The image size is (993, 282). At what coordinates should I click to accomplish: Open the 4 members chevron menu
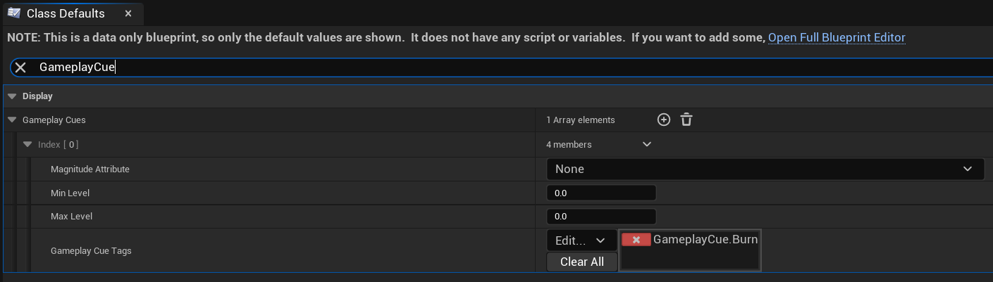coord(647,145)
